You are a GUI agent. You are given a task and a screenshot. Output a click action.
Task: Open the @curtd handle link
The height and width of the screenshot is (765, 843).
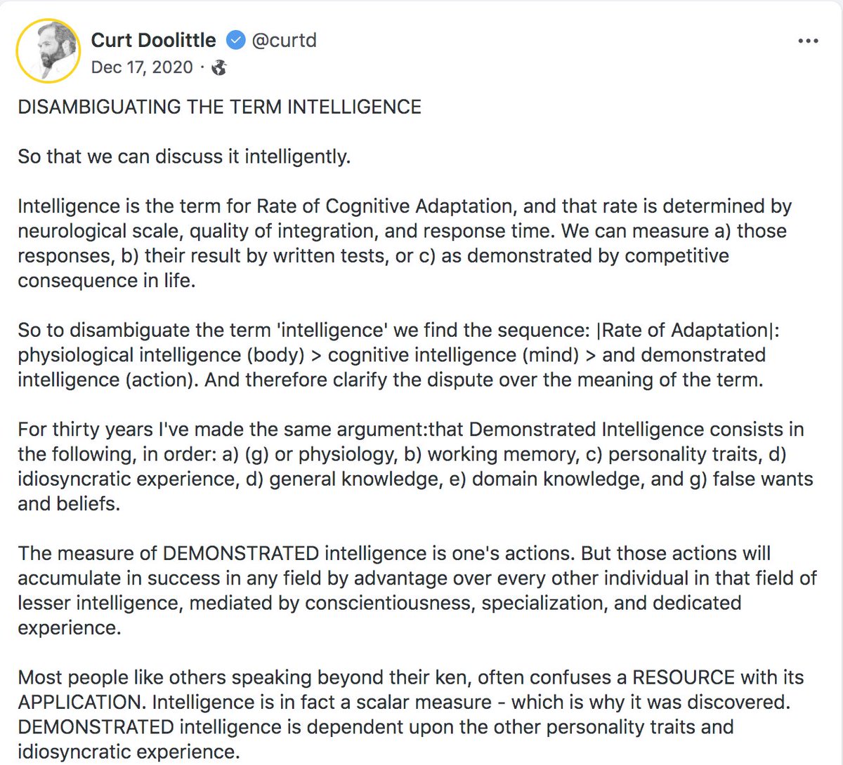point(284,41)
